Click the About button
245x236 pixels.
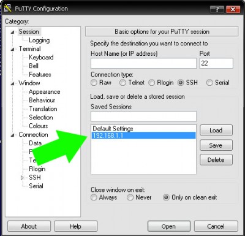point(29,226)
